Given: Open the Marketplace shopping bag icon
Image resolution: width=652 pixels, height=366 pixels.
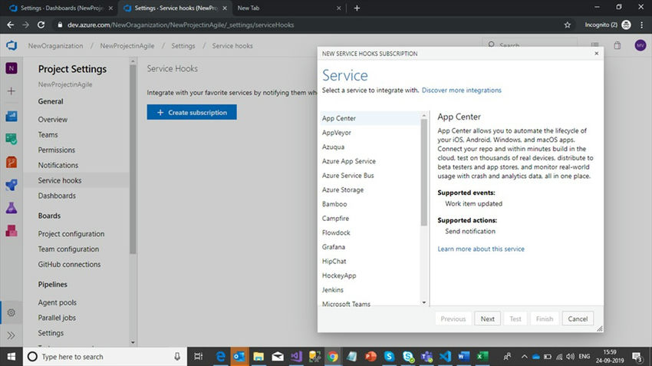Looking at the screenshot, I should click(617, 45).
